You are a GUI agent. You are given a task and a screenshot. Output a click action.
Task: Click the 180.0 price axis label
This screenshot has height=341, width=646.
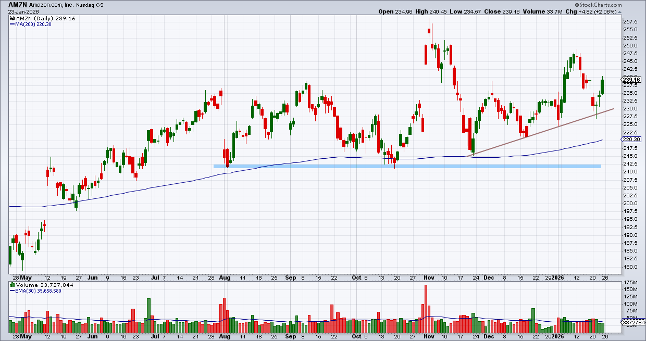tap(630, 267)
